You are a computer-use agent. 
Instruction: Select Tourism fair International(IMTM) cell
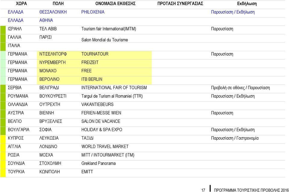tap(109, 29)
